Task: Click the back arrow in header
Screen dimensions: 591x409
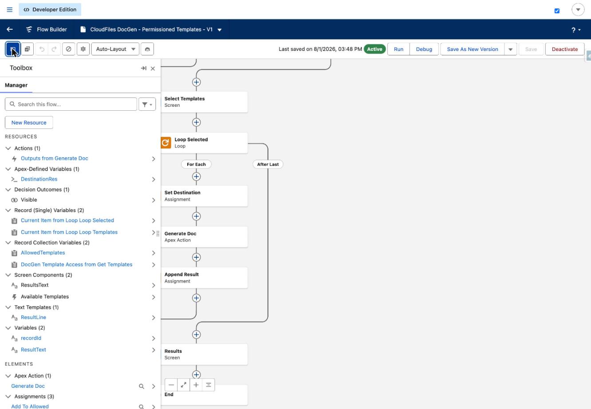Action: (10, 30)
